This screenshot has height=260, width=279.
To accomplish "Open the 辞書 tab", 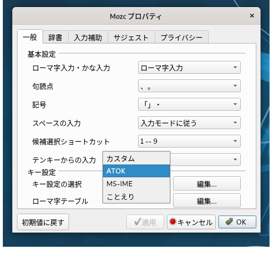I will 55,37.
